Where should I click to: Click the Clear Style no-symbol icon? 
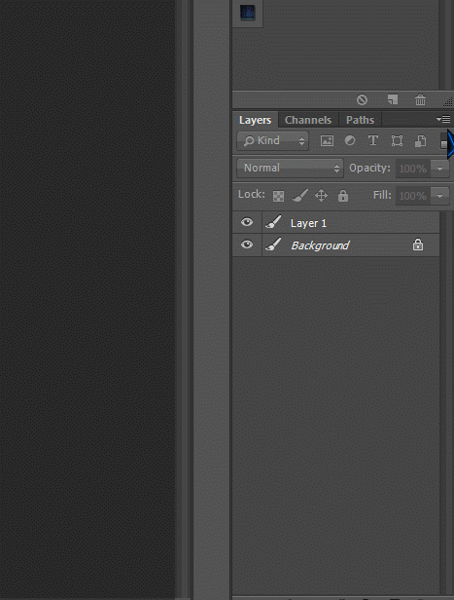point(362,100)
